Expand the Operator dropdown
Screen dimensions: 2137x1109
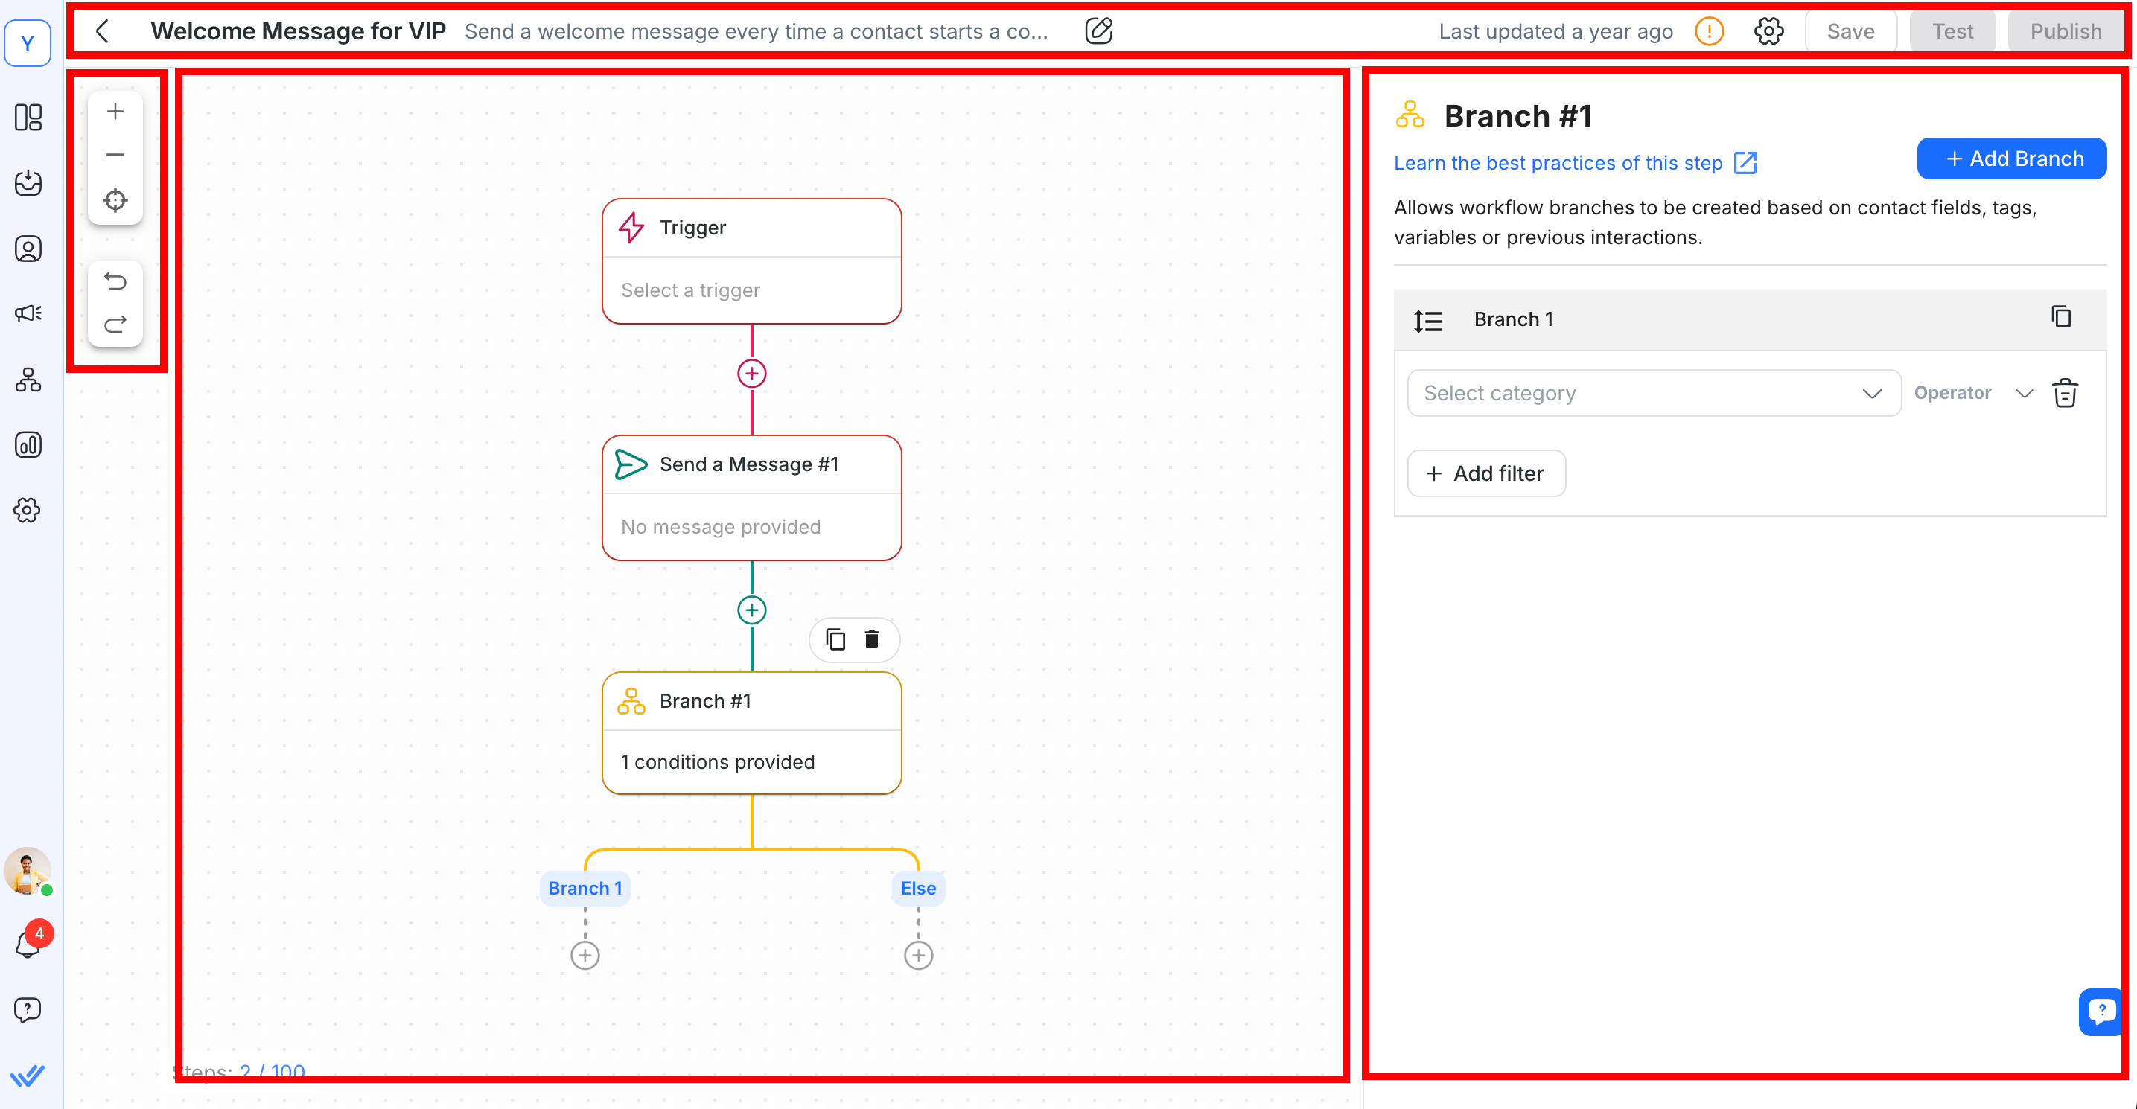[1974, 393]
